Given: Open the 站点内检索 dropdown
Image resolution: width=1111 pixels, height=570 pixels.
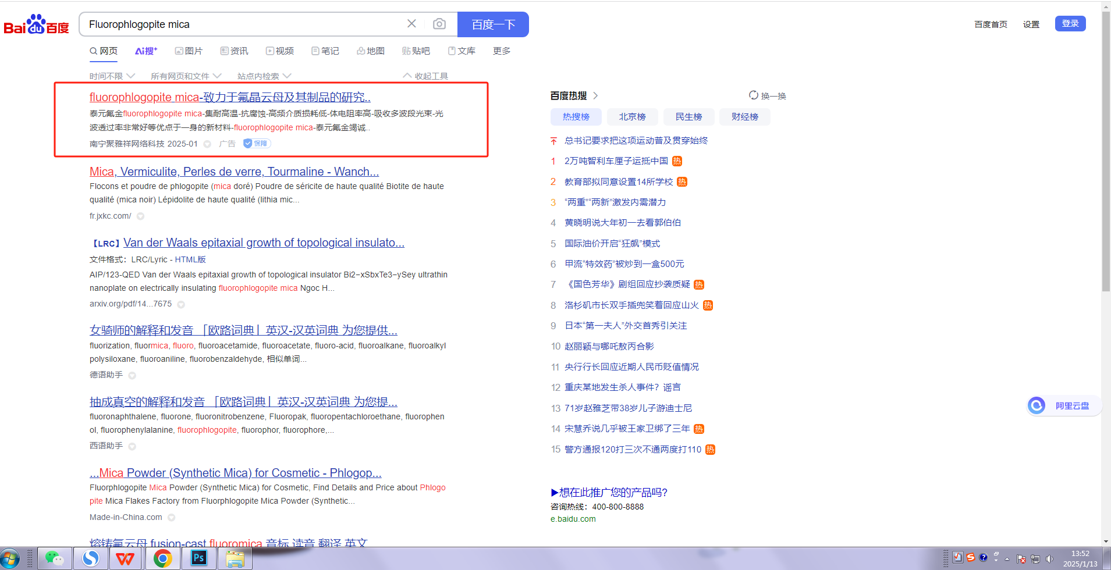Looking at the screenshot, I should [264, 76].
